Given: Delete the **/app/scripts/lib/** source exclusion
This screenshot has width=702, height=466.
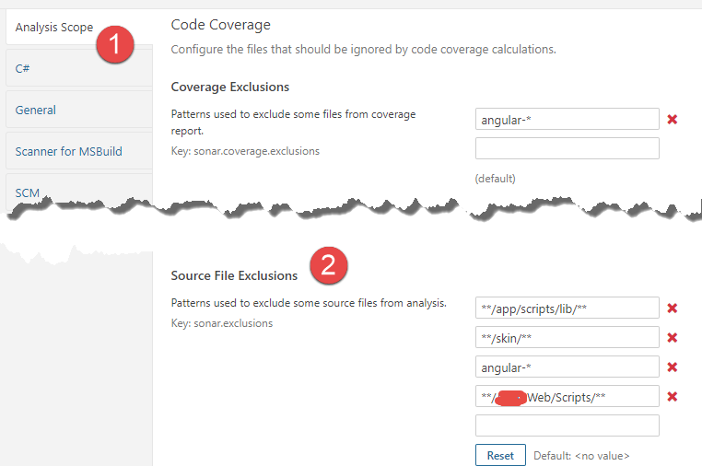Looking at the screenshot, I should [672, 308].
